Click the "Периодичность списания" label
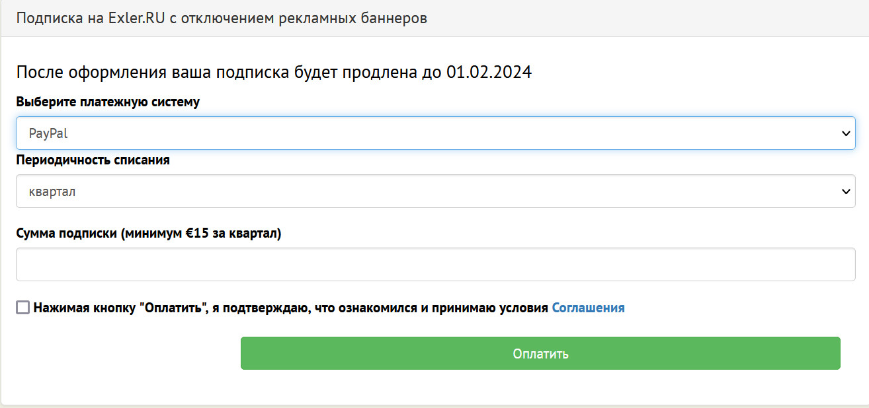The height and width of the screenshot is (408, 869). [x=93, y=160]
